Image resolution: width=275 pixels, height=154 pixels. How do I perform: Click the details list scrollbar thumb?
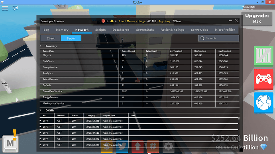click(239, 119)
